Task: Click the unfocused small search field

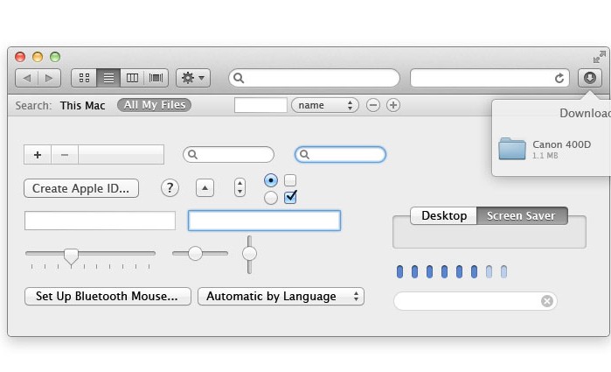Action: tap(228, 155)
